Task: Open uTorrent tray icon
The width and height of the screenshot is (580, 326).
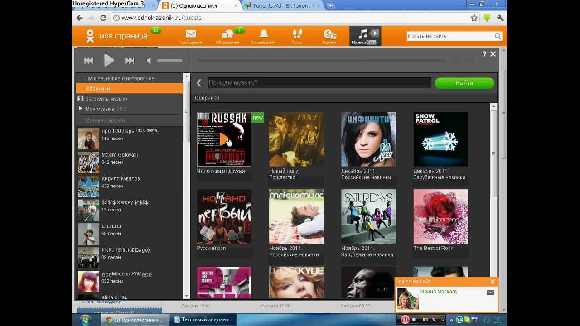Action: click(459, 320)
